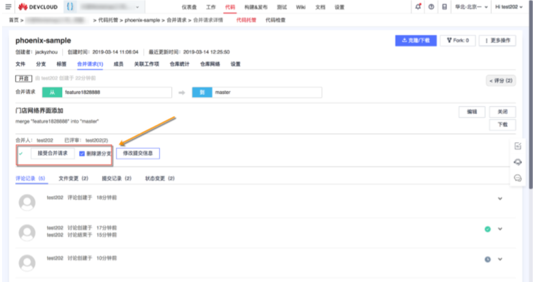Click the merge request breadcrumb link
539x282 pixels.
click(176, 20)
